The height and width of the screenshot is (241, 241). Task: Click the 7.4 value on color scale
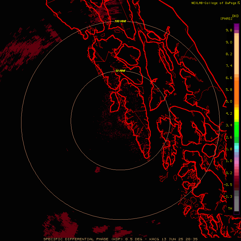coord(229,66)
